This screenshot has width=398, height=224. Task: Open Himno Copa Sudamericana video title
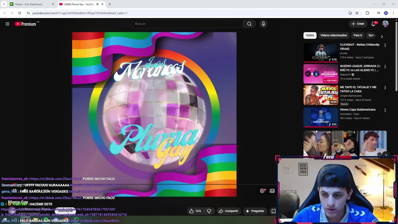coord(358,110)
